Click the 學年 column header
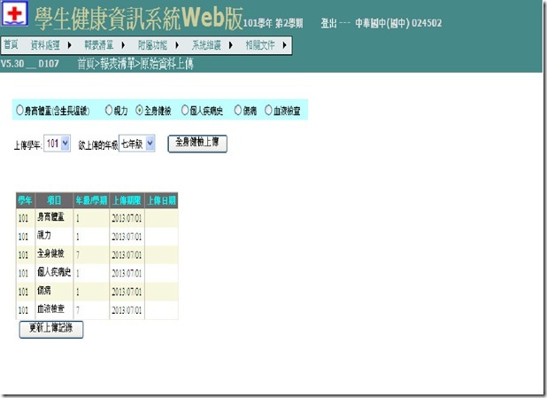This screenshot has width=547, height=398. tap(25, 200)
